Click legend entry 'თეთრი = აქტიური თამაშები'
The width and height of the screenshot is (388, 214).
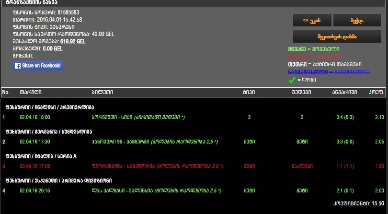pos(325,64)
